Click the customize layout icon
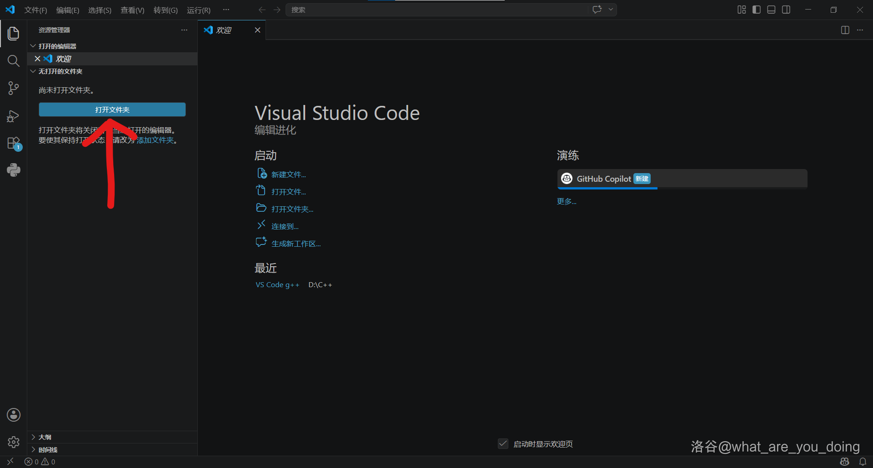Screen dimensions: 873x468 point(742,10)
